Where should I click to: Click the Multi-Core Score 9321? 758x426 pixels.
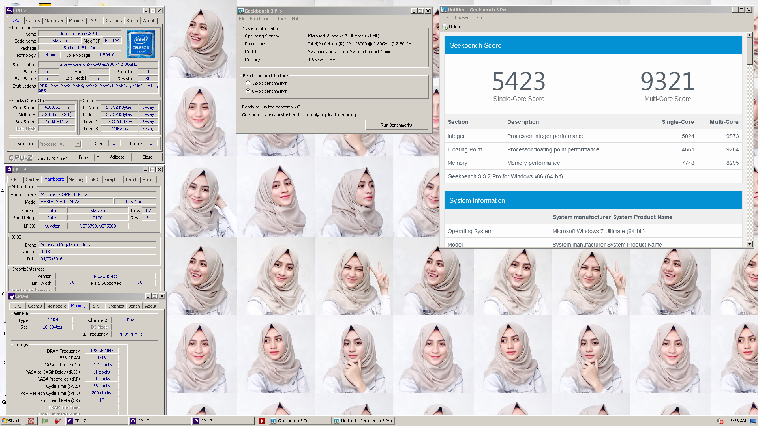667,81
